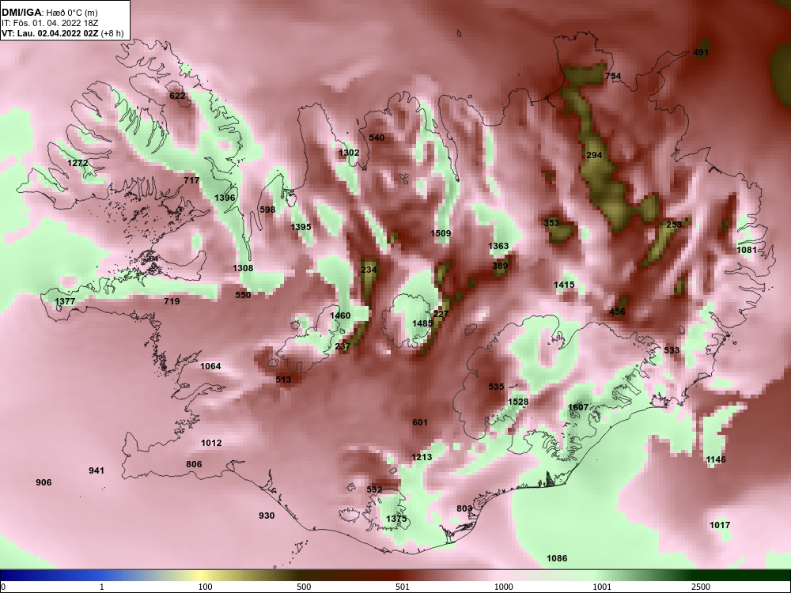Select the map label 601
Image resolution: width=791 pixels, height=593 pixels.
click(x=420, y=422)
